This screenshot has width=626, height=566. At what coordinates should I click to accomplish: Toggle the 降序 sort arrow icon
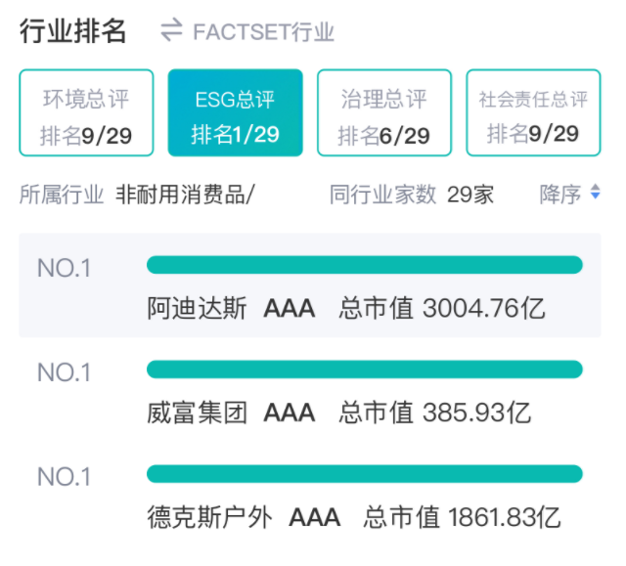(596, 195)
